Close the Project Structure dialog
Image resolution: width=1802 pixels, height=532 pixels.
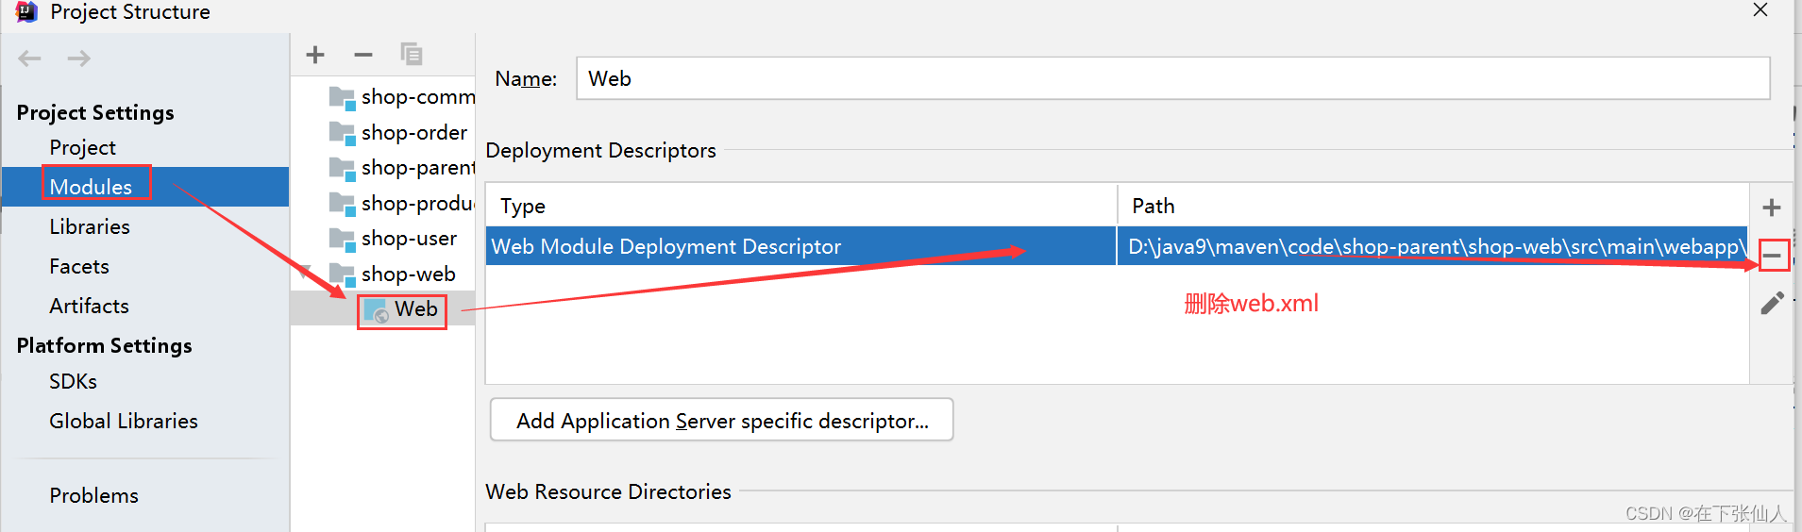[x=1760, y=10]
